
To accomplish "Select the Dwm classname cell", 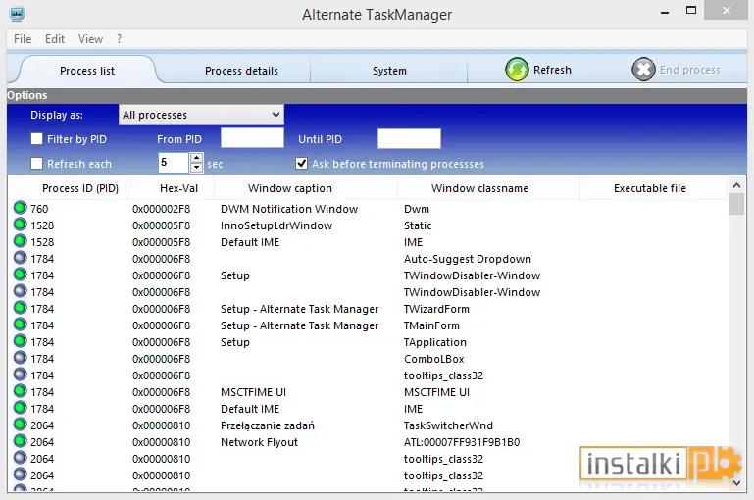I will pyautogui.click(x=417, y=209).
